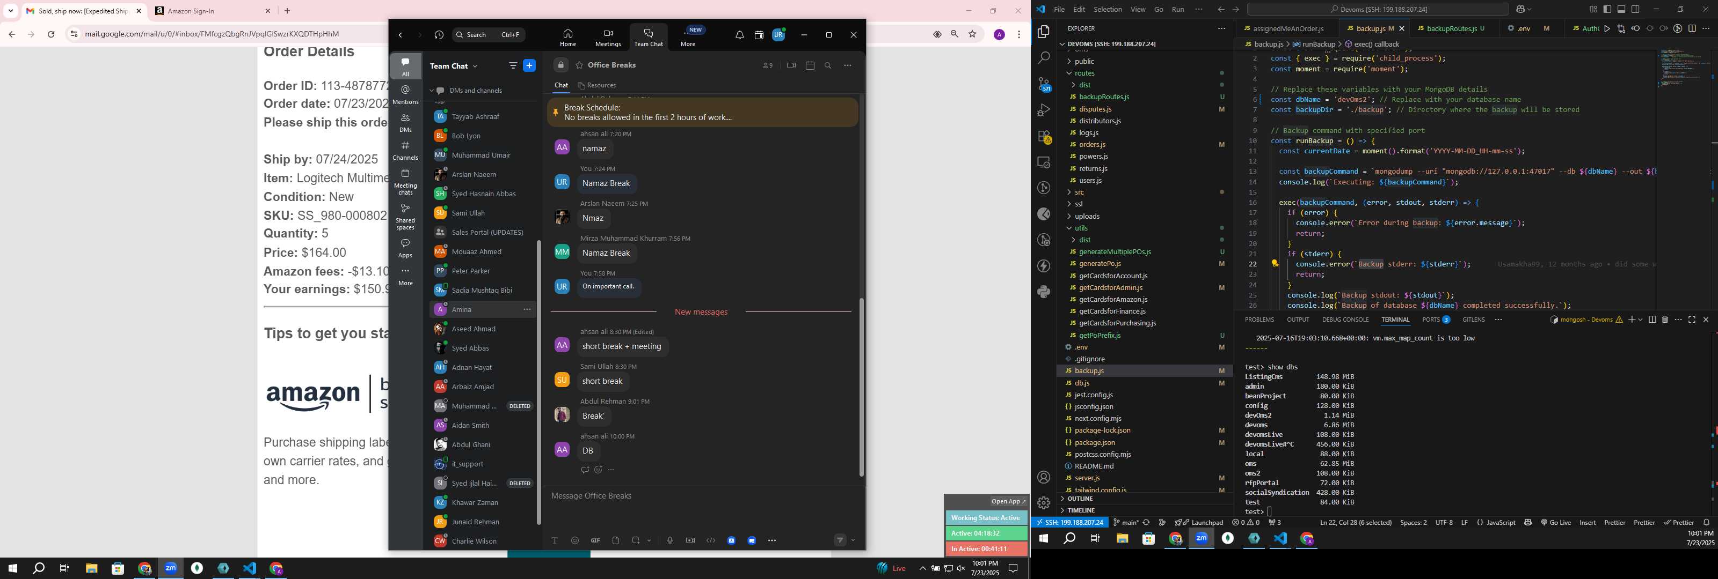Search within Office Breaks chat
1718x579 pixels.
tap(828, 65)
